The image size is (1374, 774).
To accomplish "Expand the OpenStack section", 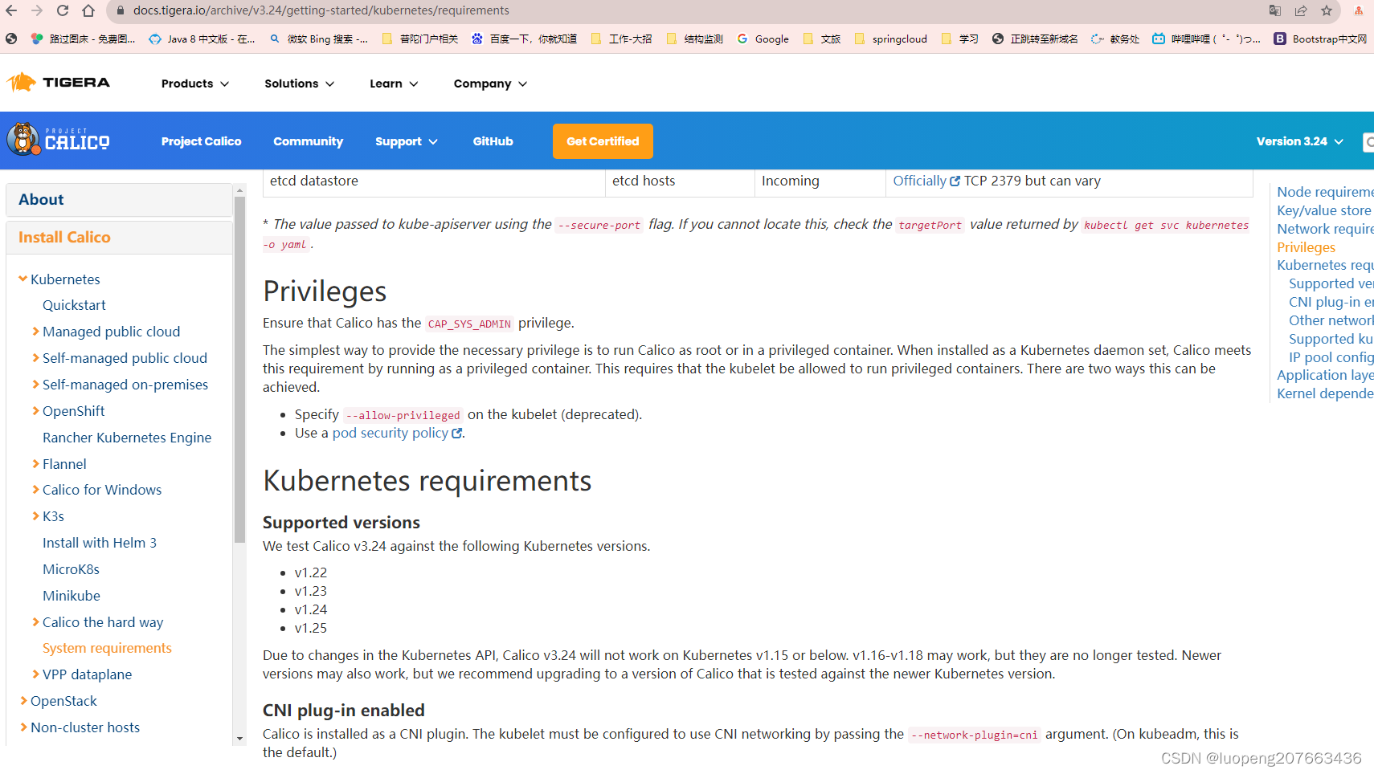I will pos(23,700).
